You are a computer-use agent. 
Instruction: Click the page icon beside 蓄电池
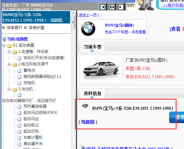coord(19,70)
